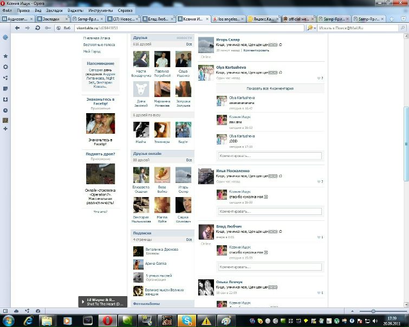The height and width of the screenshot is (327, 409).
Task: Open the Opera Mail panel icon
Action: tap(5, 38)
